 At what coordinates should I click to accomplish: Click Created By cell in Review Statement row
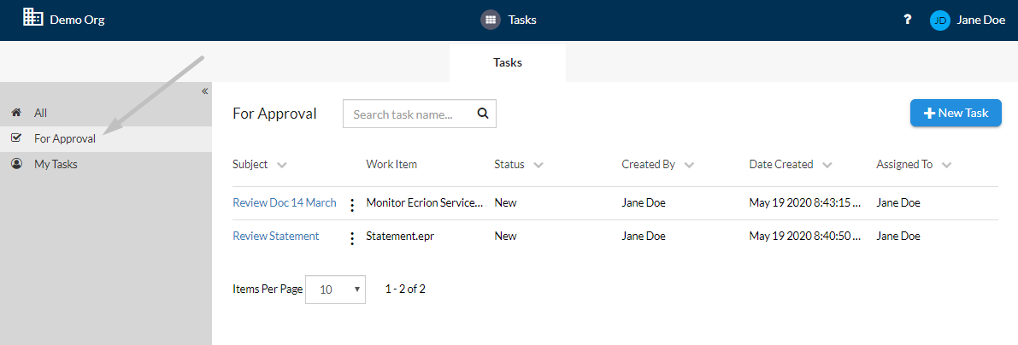click(x=644, y=236)
